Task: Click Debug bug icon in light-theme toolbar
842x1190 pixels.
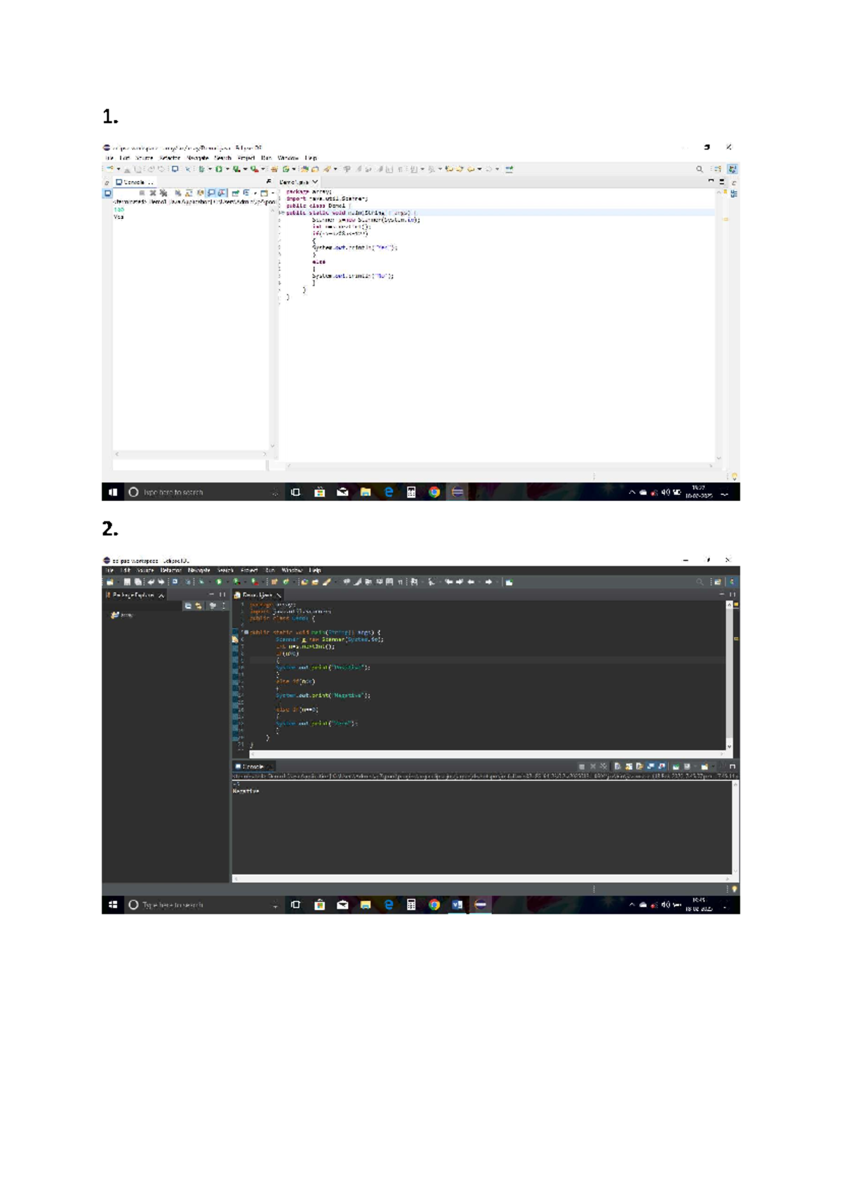Action: [x=201, y=169]
